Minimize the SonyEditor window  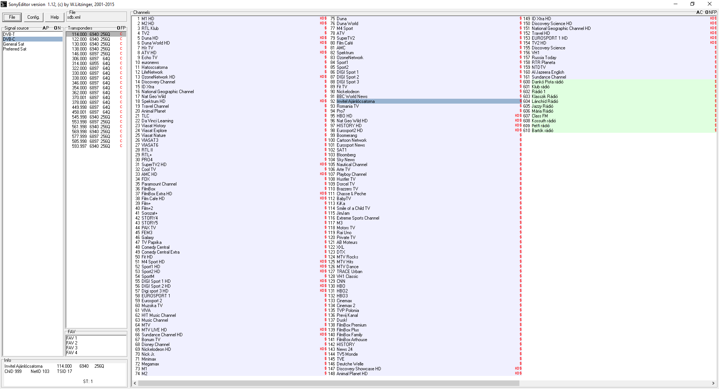point(676,4)
